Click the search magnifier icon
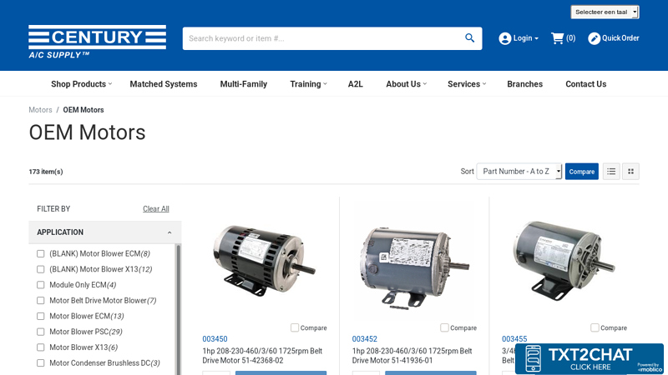 tap(469, 38)
